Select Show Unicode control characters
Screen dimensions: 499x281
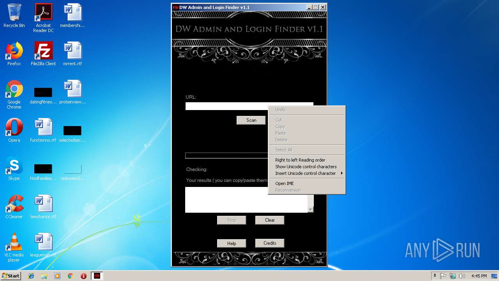(307, 167)
